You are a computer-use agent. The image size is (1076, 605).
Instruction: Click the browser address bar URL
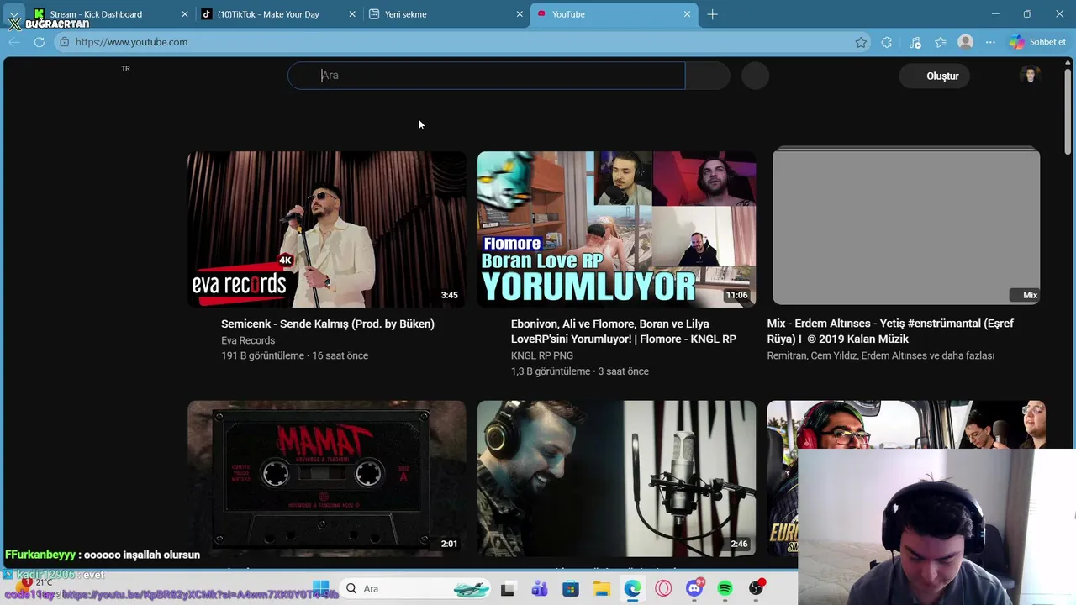tap(131, 42)
